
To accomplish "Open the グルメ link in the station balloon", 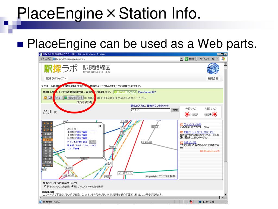I will [86, 145].
